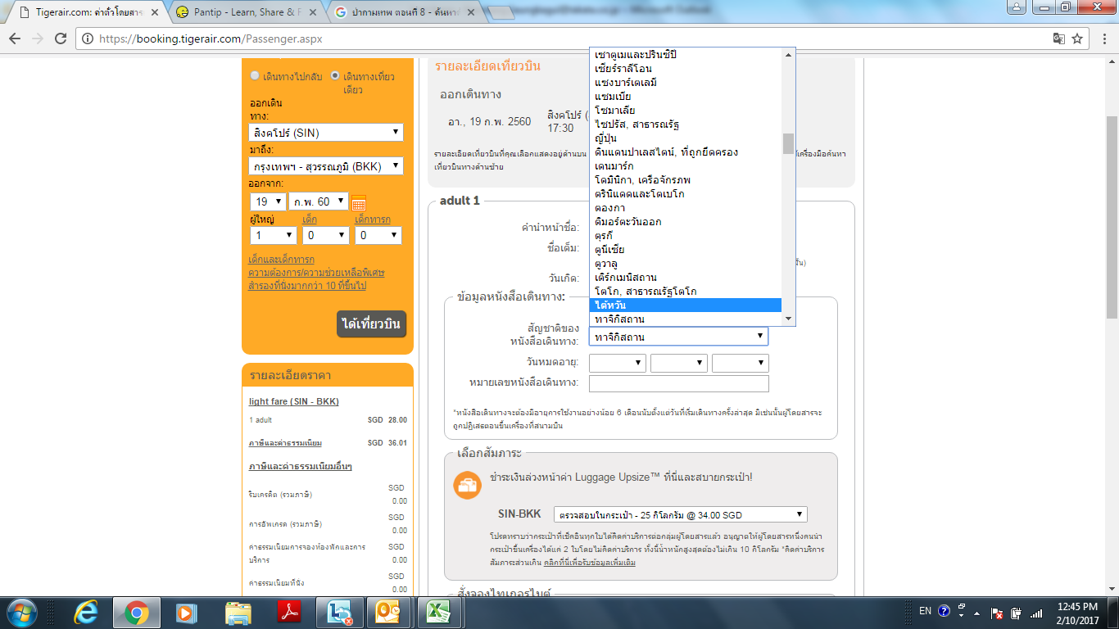The width and height of the screenshot is (1119, 629).
Task: Open the เด็กและเด็กทารก link
Action: coord(281,260)
